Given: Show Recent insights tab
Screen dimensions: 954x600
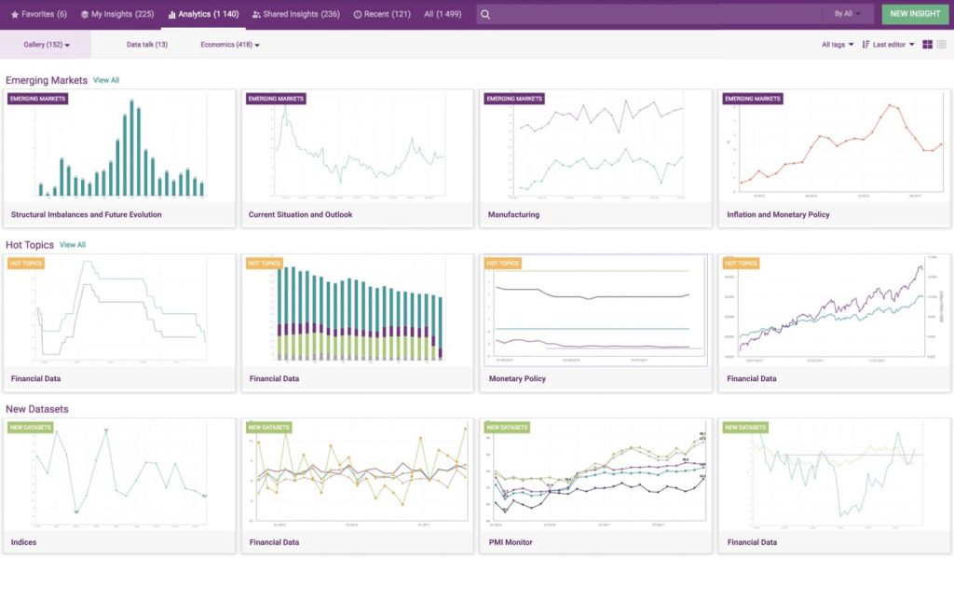Looking at the screenshot, I should 381,14.
